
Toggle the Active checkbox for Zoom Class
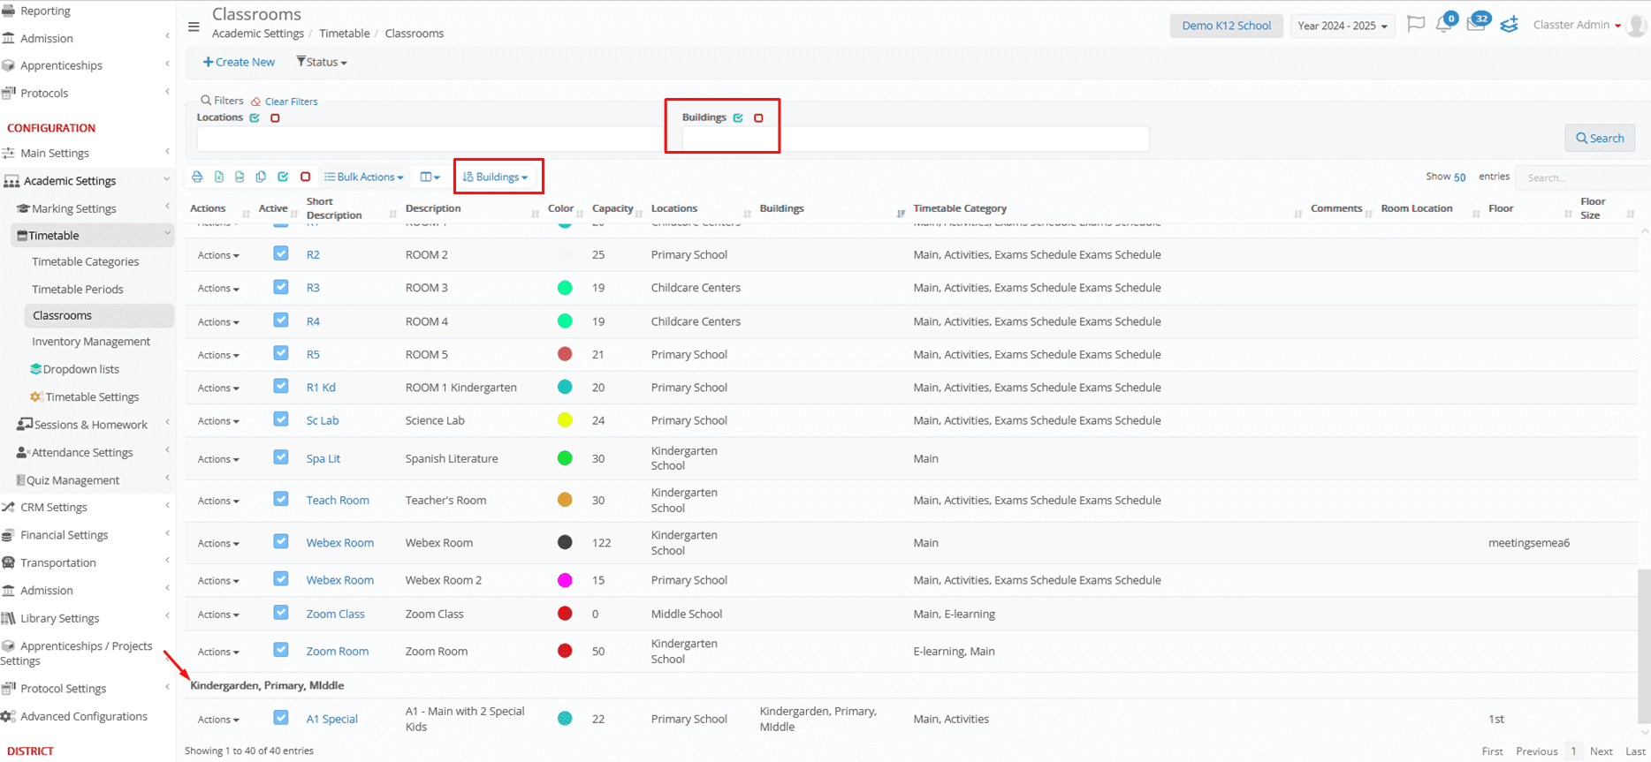point(281,613)
